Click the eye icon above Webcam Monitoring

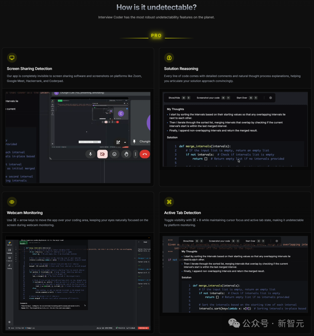tap(12, 202)
